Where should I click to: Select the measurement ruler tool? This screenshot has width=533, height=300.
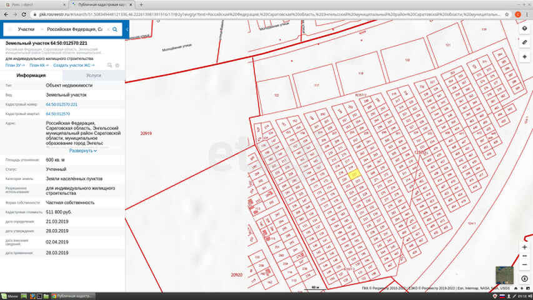pyautogui.click(x=524, y=43)
